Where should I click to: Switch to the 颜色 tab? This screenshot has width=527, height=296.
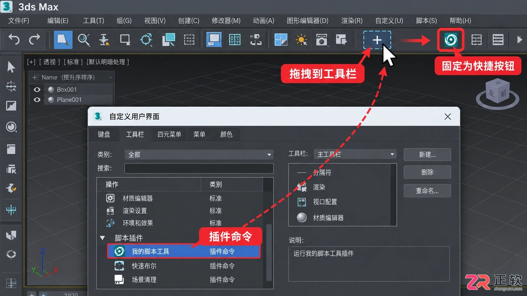point(226,134)
